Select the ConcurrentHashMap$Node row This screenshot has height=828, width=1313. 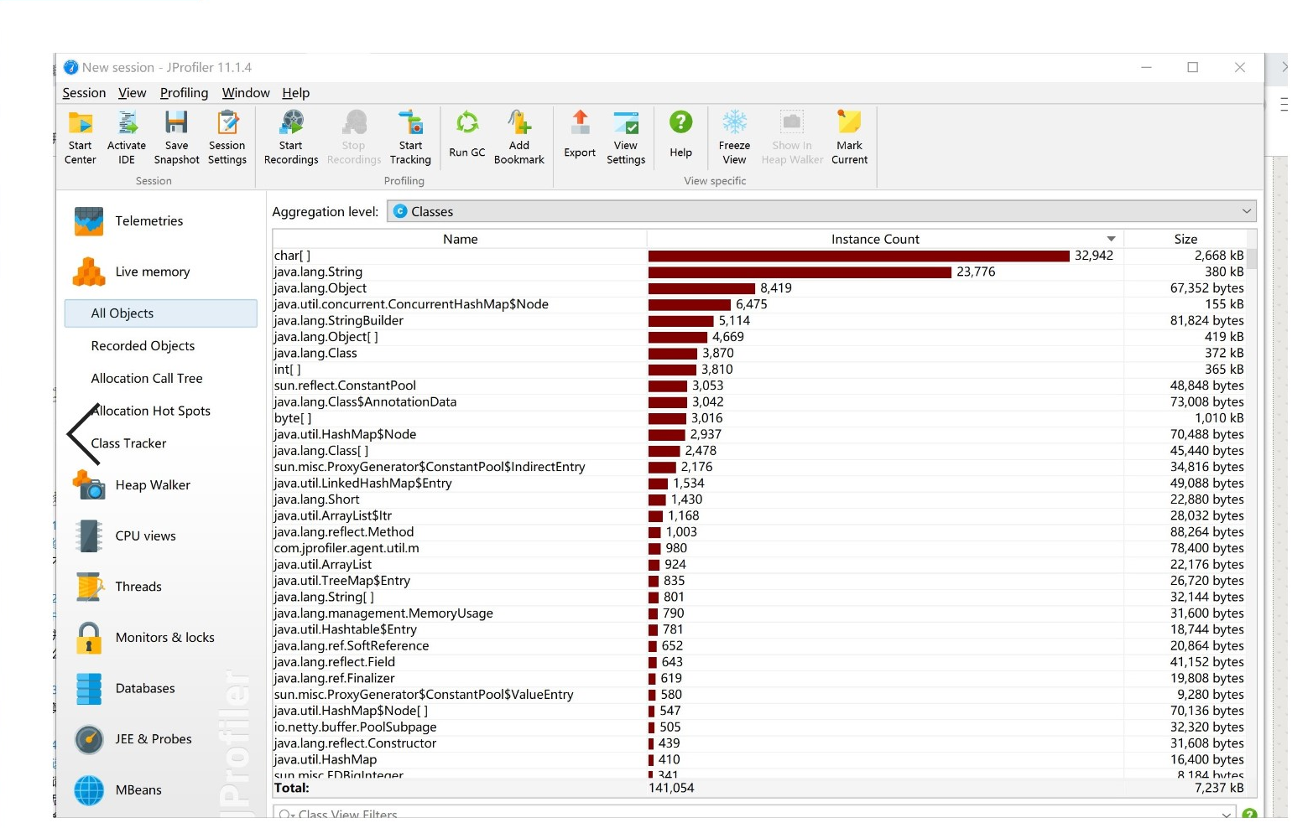[759, 304]
